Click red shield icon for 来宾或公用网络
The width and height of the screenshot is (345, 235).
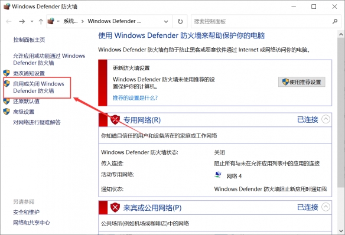(115, 207)
